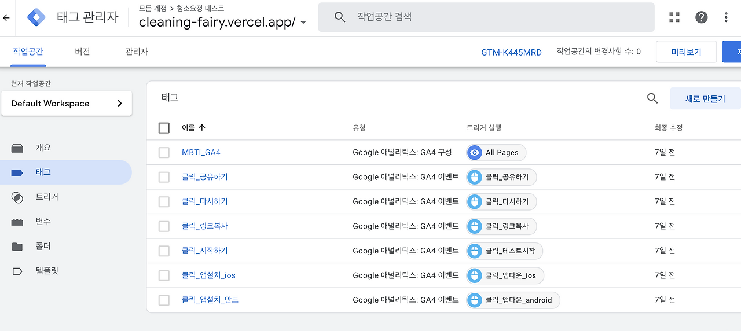This screenshot has height=331, width=741.
Task: Click the 템플릿 template icon in sidebar
Action: [17, 271]
